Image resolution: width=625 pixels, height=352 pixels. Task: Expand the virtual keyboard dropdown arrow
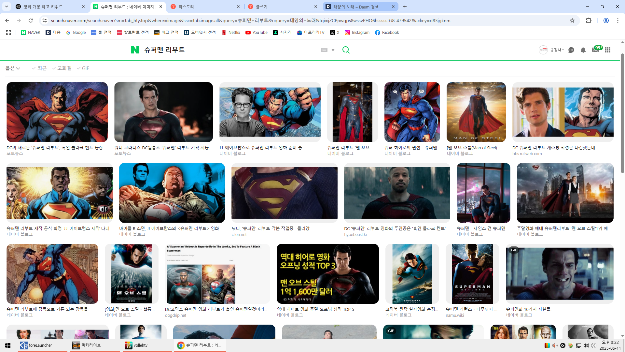coord(333,50)
